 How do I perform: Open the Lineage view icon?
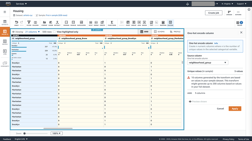tap(229, 13)
